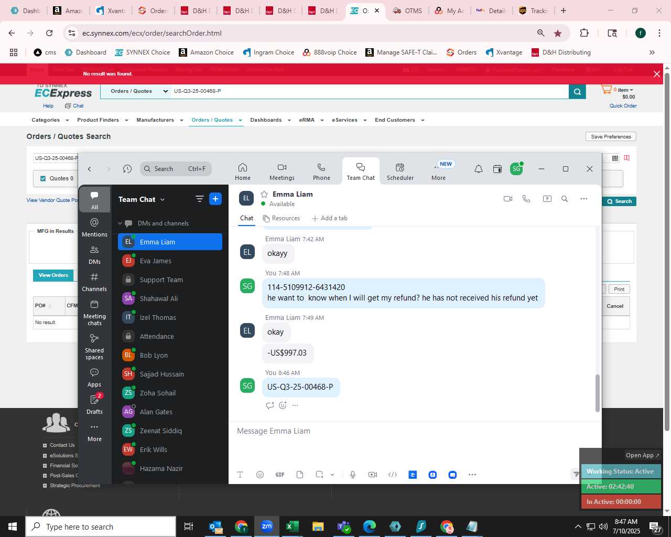Open Team Chat filter icon

(x=199, y=199)
